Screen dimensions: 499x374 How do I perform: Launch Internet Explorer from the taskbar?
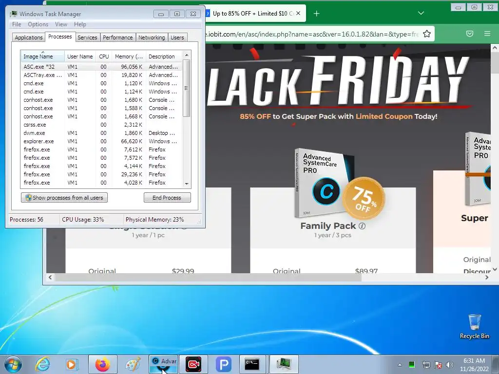pyautogui.click(x=43, y=364)
